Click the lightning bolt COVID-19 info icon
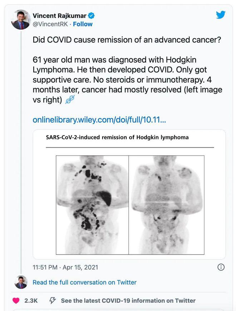Screen dimensions: 236x311 click(x=53, y=301)
